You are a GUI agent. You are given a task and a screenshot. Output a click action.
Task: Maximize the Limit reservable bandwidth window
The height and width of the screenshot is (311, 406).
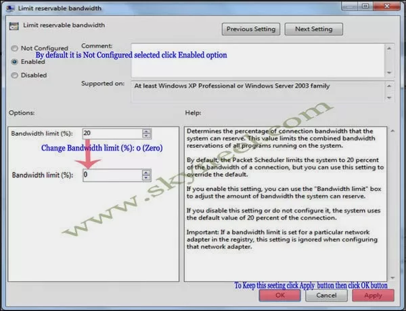365,6
